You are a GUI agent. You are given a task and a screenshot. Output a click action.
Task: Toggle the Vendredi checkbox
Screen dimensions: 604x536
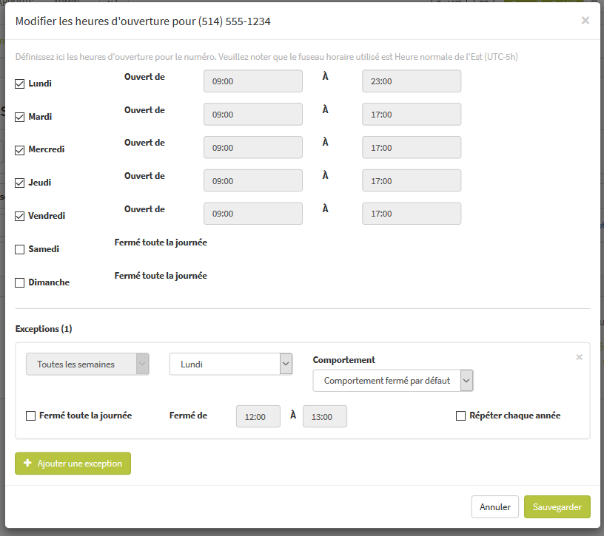tap(20, 216)
